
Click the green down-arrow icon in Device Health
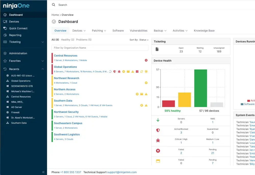click(x=158, y=120)
